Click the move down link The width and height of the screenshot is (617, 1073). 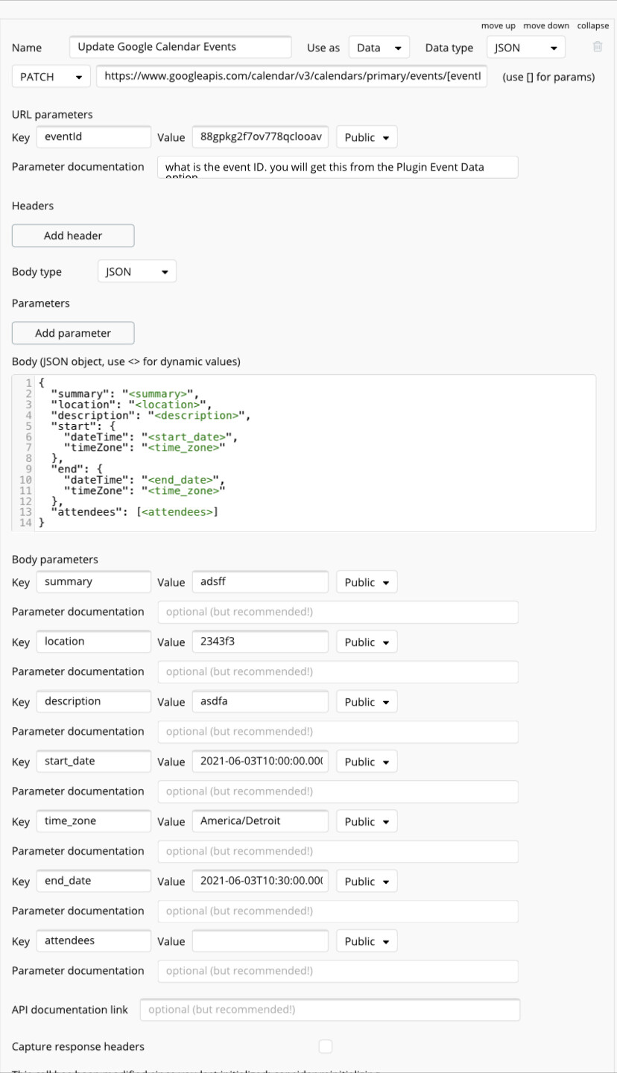[545, 25]
